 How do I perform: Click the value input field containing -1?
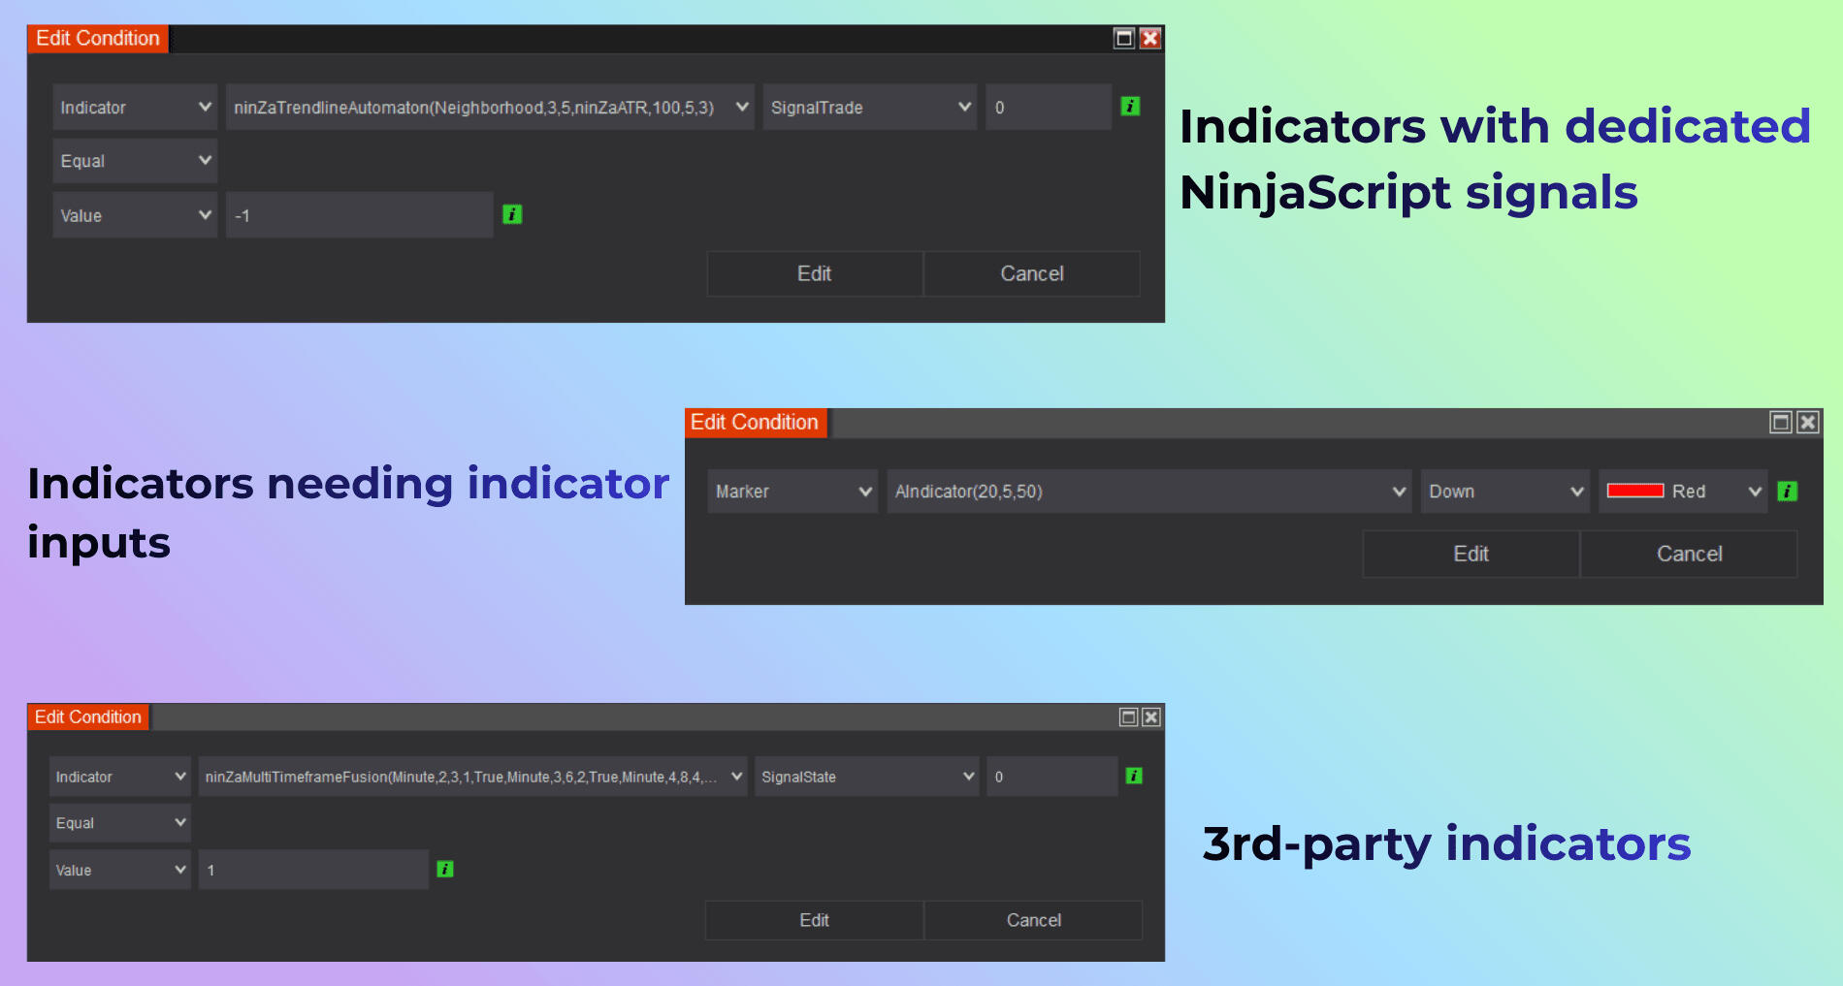tap(359, 215)
